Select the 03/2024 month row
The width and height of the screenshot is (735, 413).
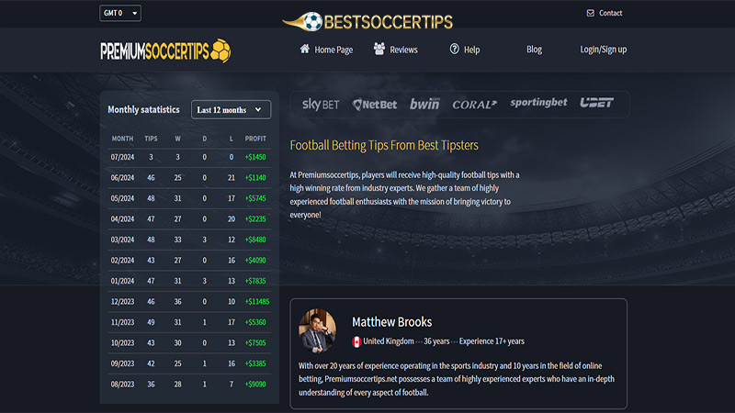(x=189, y=240)
